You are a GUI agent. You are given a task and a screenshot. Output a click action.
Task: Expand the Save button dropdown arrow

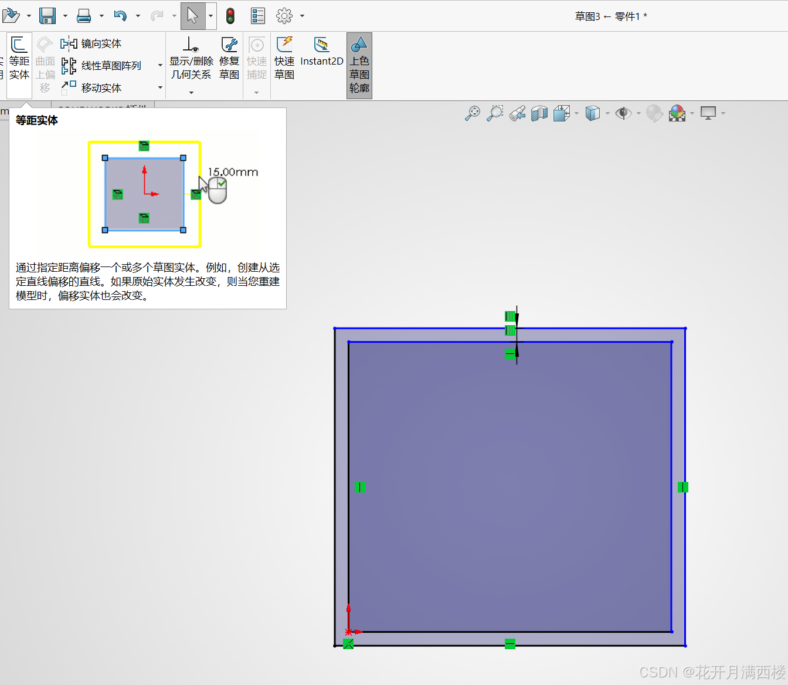click(65, 16)
